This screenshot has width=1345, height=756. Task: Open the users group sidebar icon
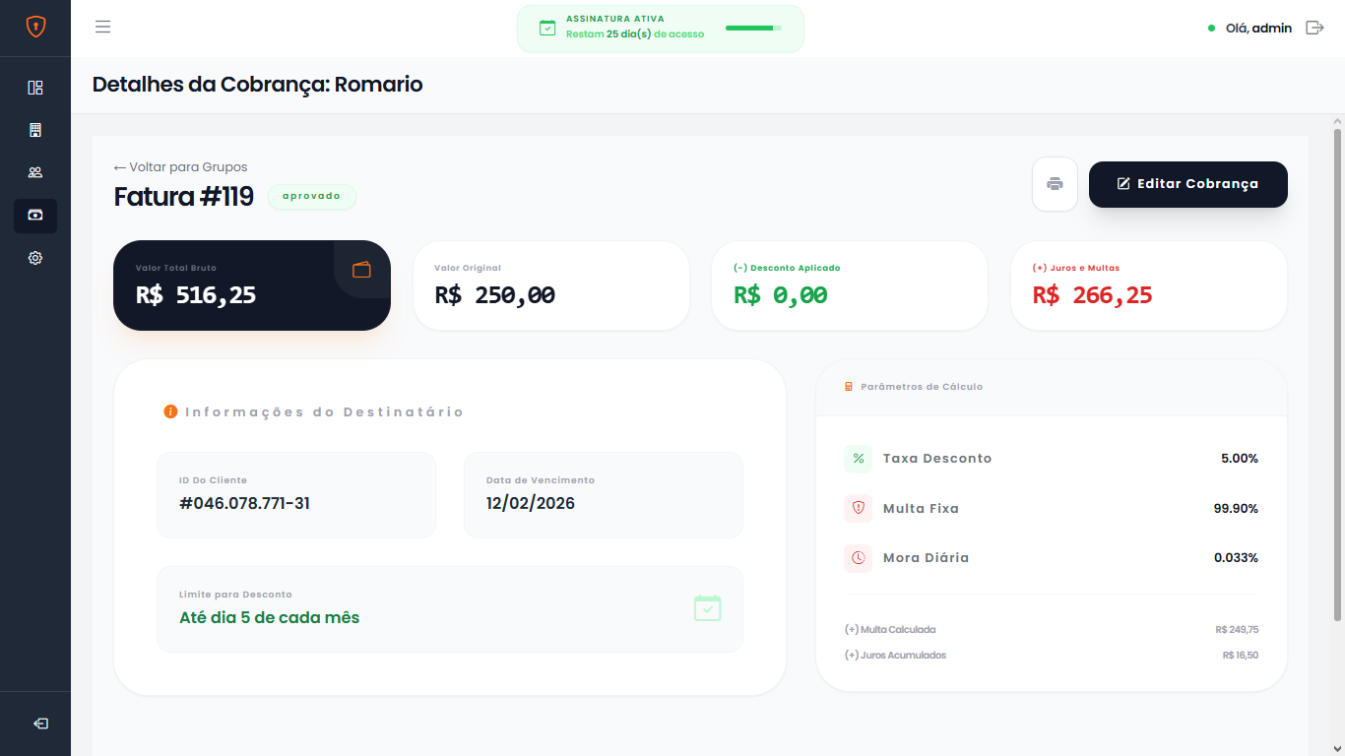(x=35, y=172)
